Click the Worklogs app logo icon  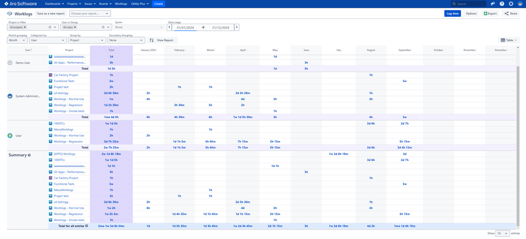coord(9,14)
